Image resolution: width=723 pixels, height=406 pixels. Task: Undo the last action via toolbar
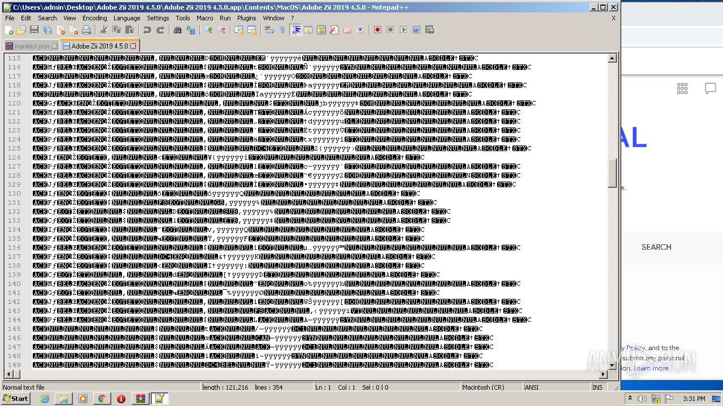tap(147, 30)
